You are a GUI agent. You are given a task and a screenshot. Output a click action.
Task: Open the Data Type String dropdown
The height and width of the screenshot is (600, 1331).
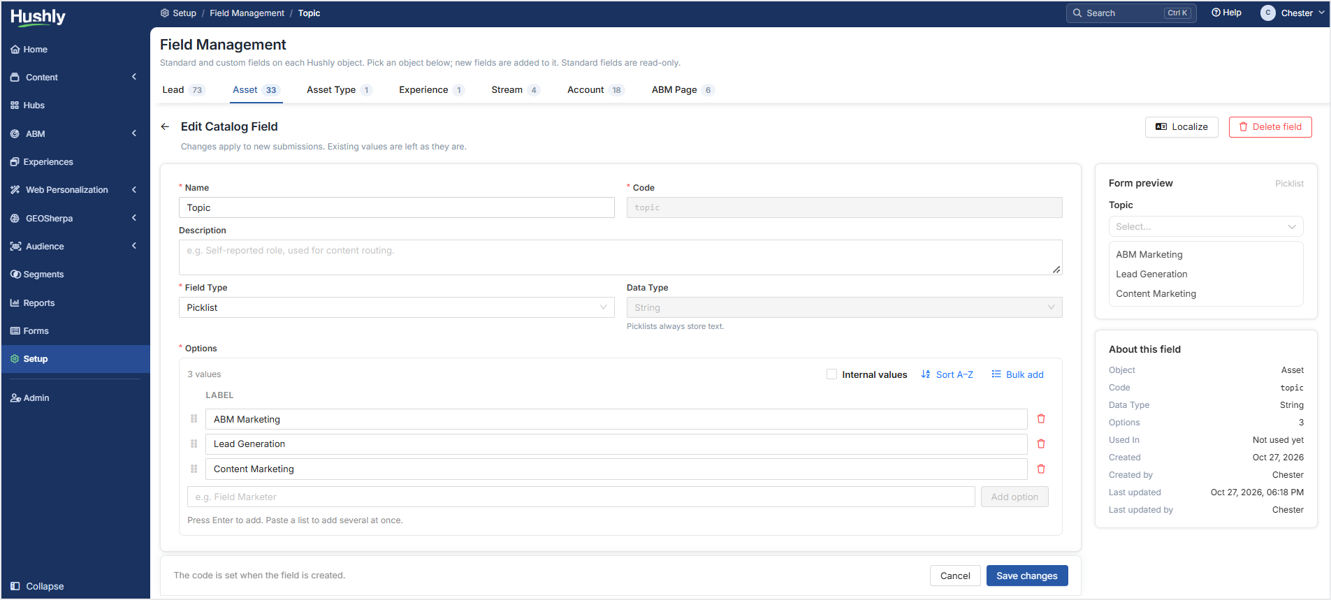844,308
